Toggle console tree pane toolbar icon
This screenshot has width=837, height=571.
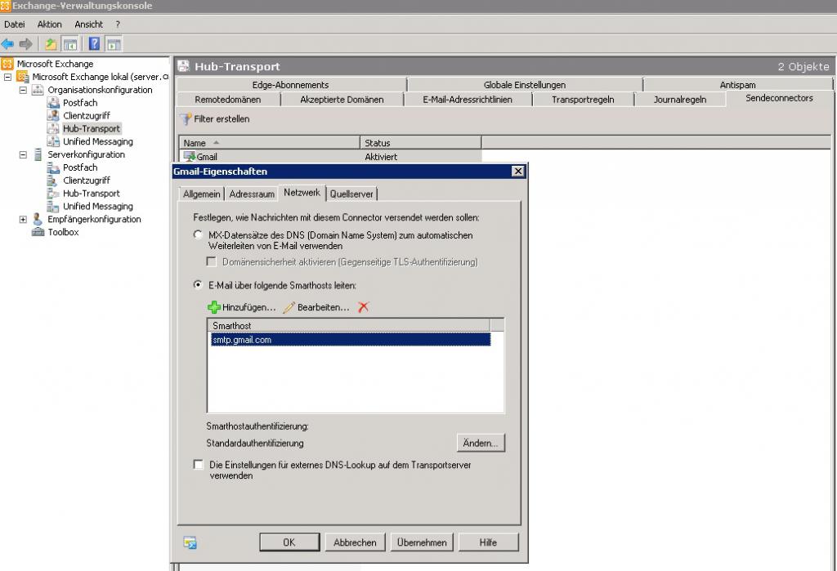coord(70,44)
